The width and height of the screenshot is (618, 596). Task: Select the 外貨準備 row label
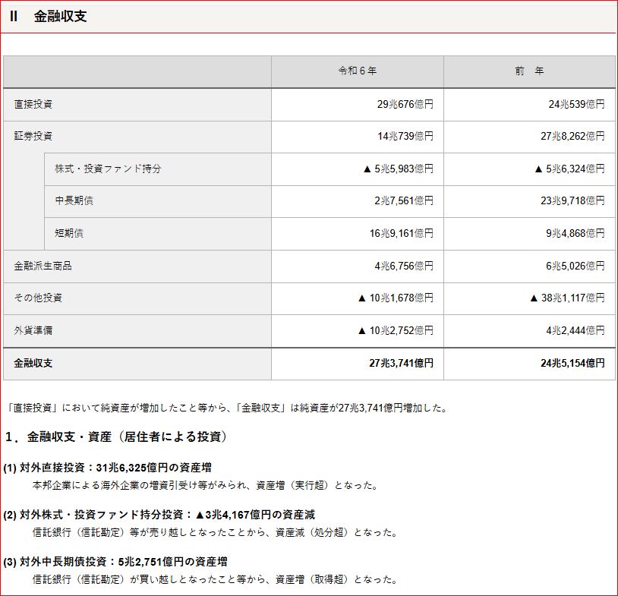pos(33,330)
